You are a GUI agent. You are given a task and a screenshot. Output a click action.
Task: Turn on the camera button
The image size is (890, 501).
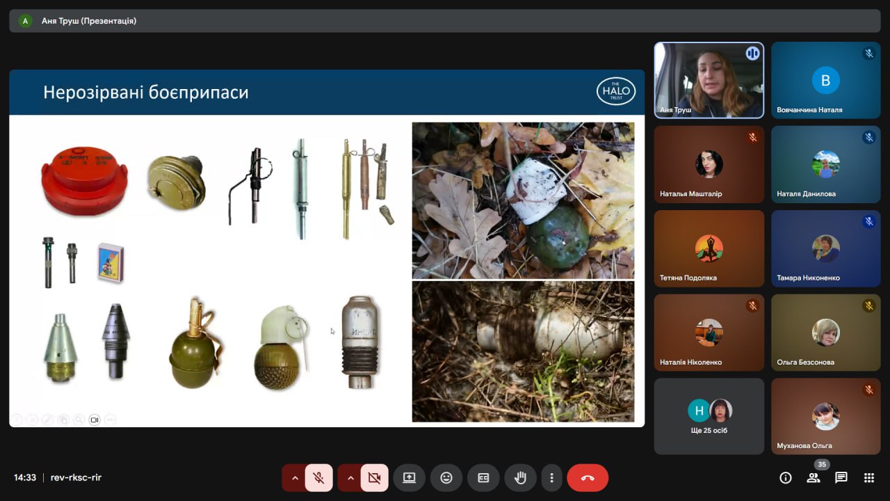tap(374, 478)
